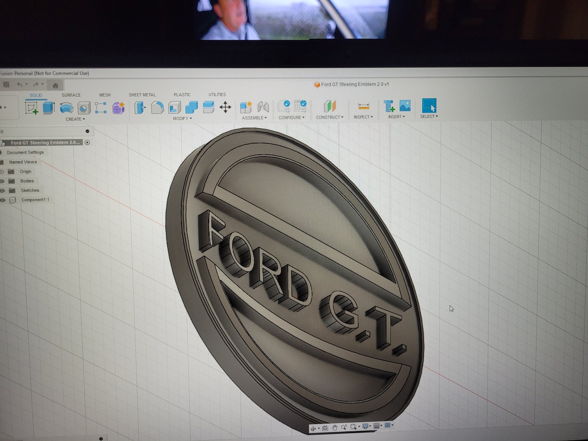Click the Redo arrow

(x=36, y=84)
